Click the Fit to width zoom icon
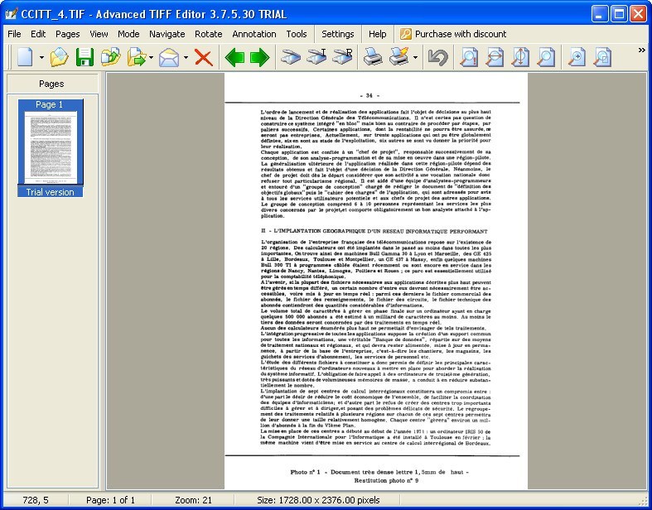This screenshot has height=510, width=652. pyautogui.click(x=495, y=57)
